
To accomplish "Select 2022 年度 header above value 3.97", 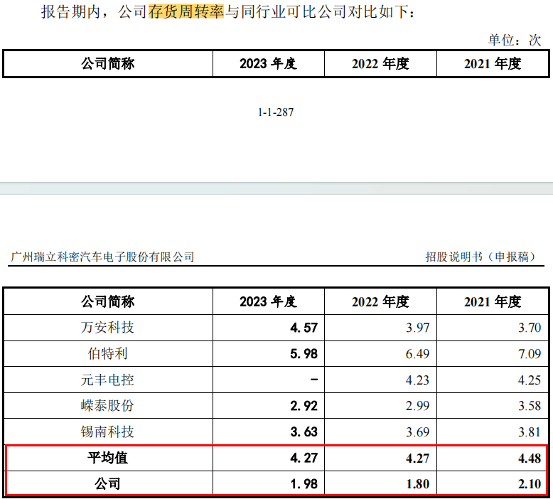I will [380, 301].
